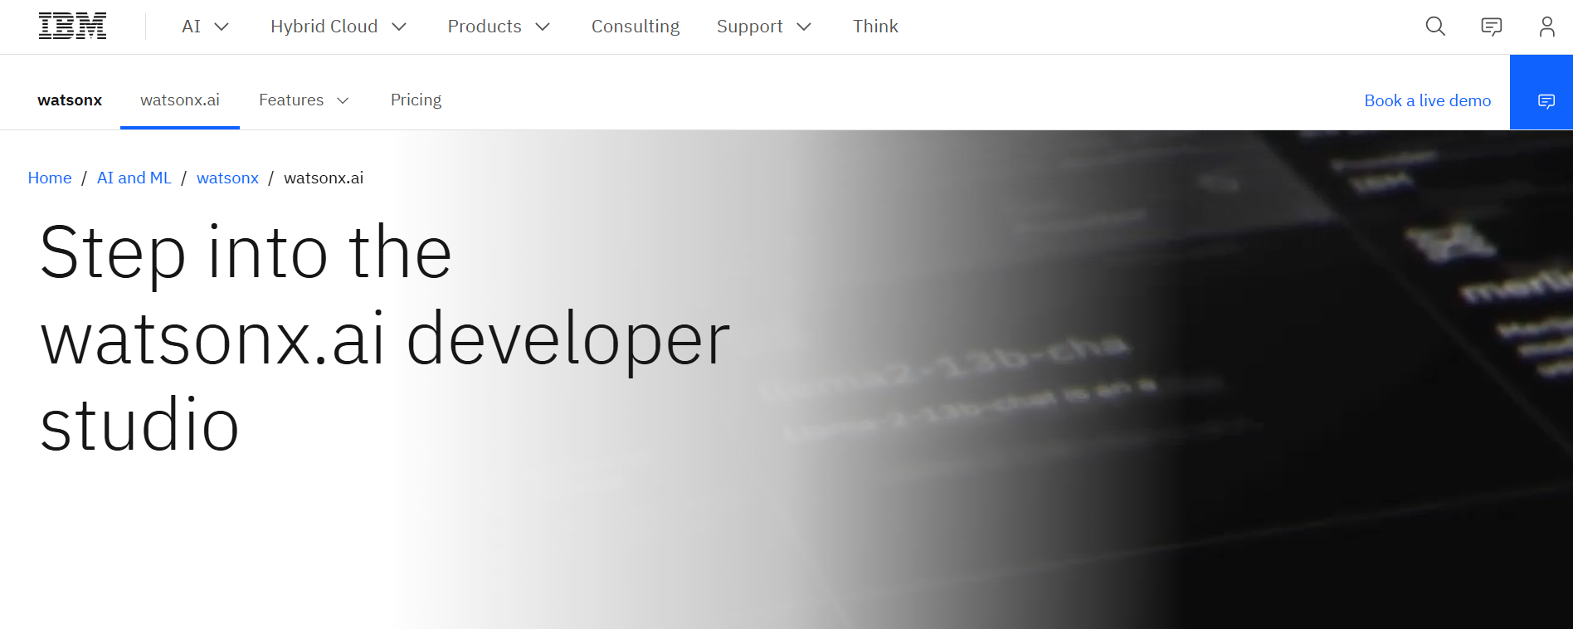Select the watsonx.ai tab
The height and width of the screenshot is (629, 1573).
click(180, 100)
